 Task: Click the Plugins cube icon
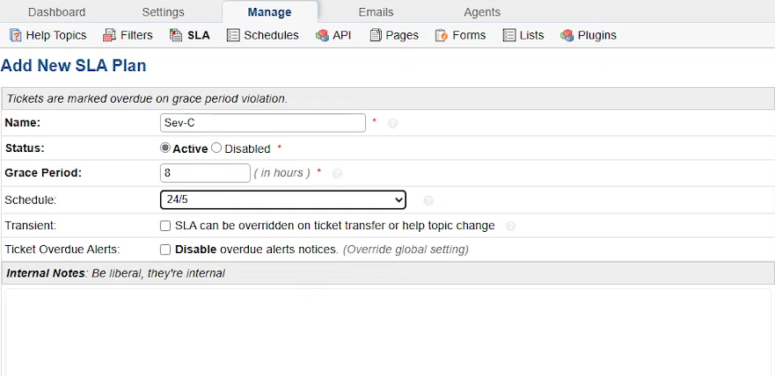click(x=567, y=35)
